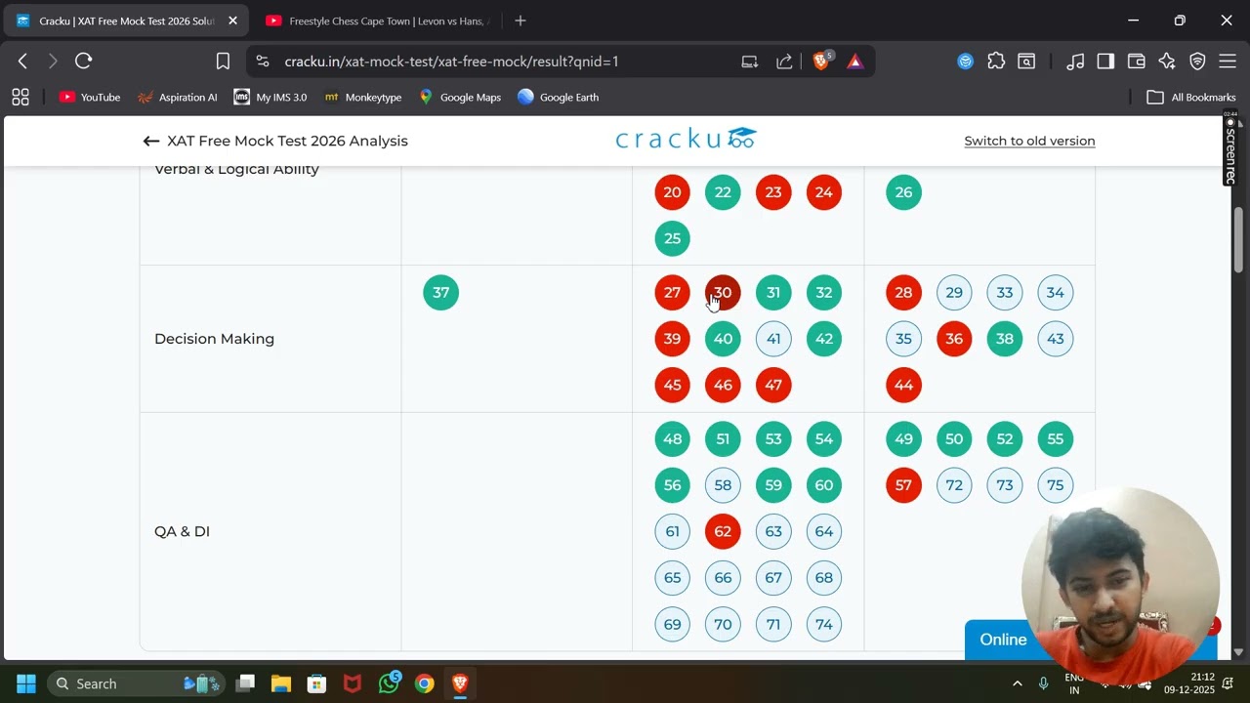1250x703 pixels.
Task: Open question 41 unattempted circle
Action: (x=773, y=339)
